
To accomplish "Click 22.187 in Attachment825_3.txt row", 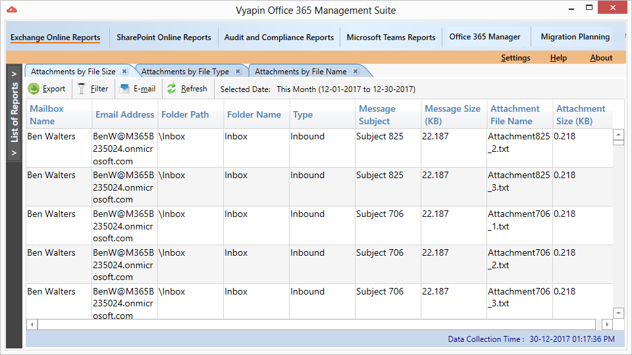I will click(435, 175).
